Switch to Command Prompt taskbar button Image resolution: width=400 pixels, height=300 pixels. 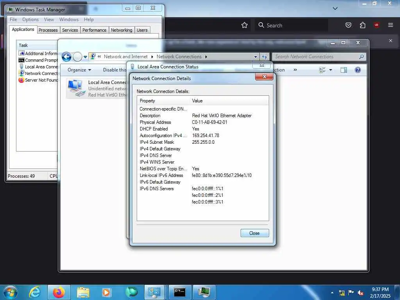coord(180,292)
